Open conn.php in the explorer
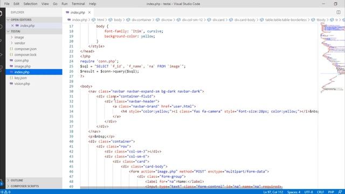 click(22, 60)
